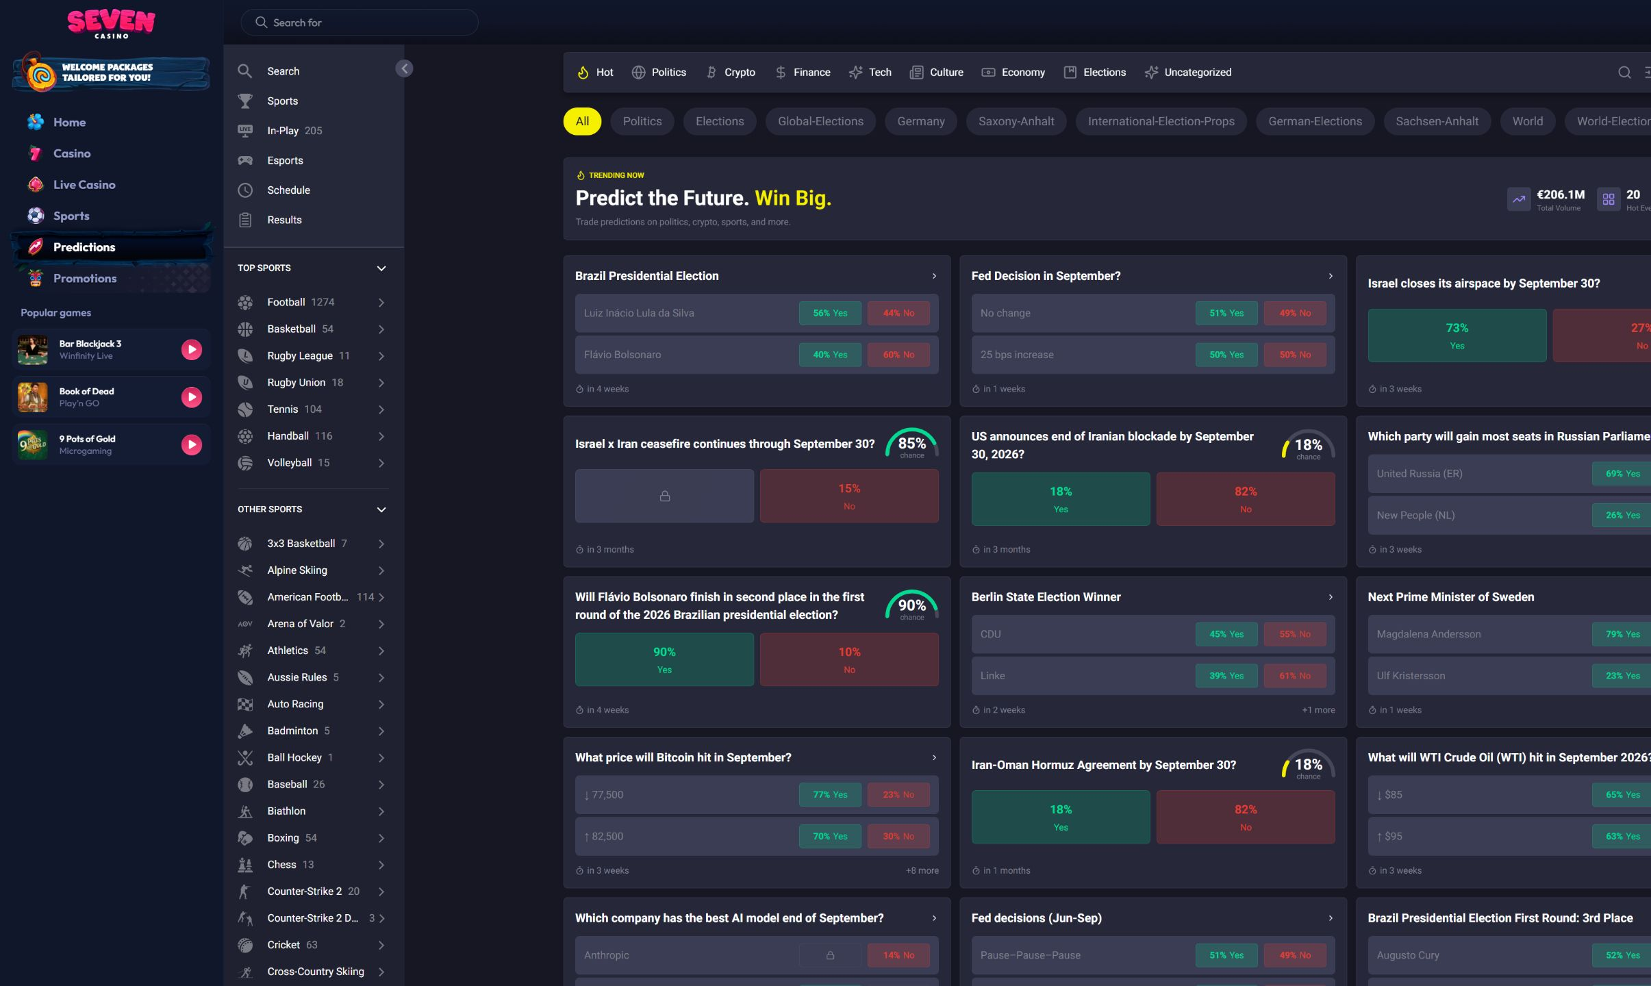Open welcome packages banner
The image size is (1651, 986).
click(111, 73)
